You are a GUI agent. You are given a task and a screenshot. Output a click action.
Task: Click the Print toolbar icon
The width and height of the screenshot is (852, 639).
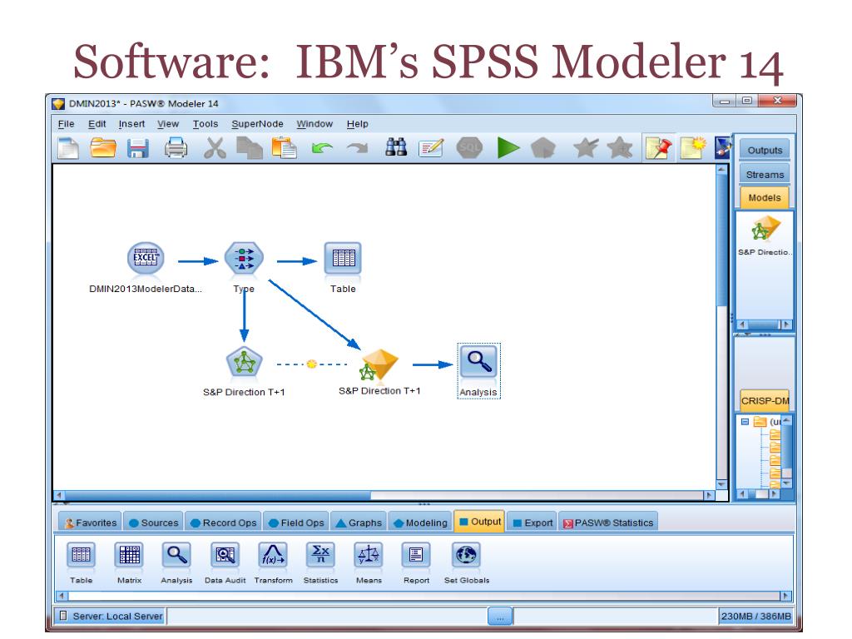tap(176, 148)
